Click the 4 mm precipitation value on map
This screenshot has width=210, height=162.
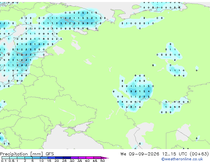(149, 92)
